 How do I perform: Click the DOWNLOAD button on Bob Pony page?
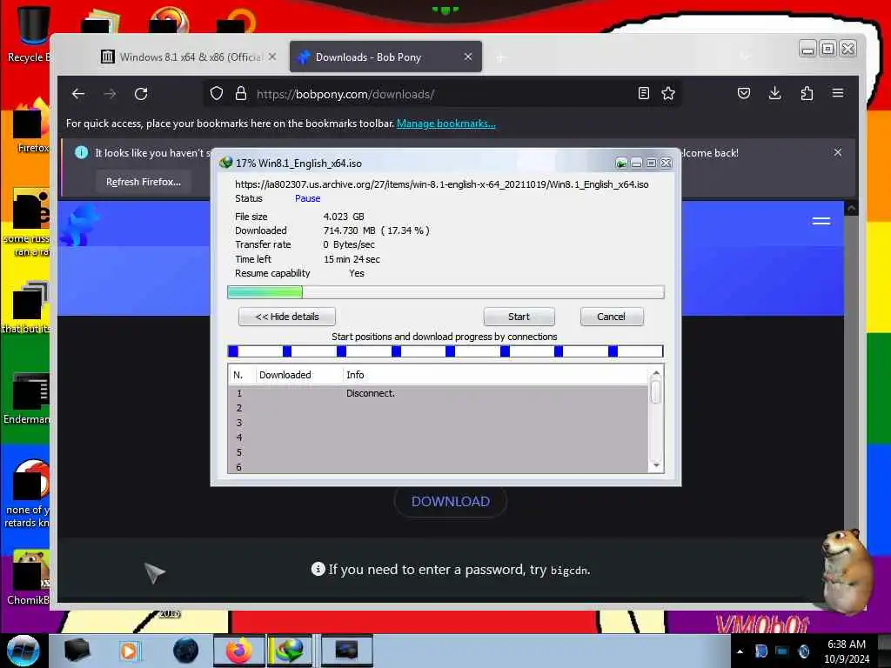(x=450, y=502)
